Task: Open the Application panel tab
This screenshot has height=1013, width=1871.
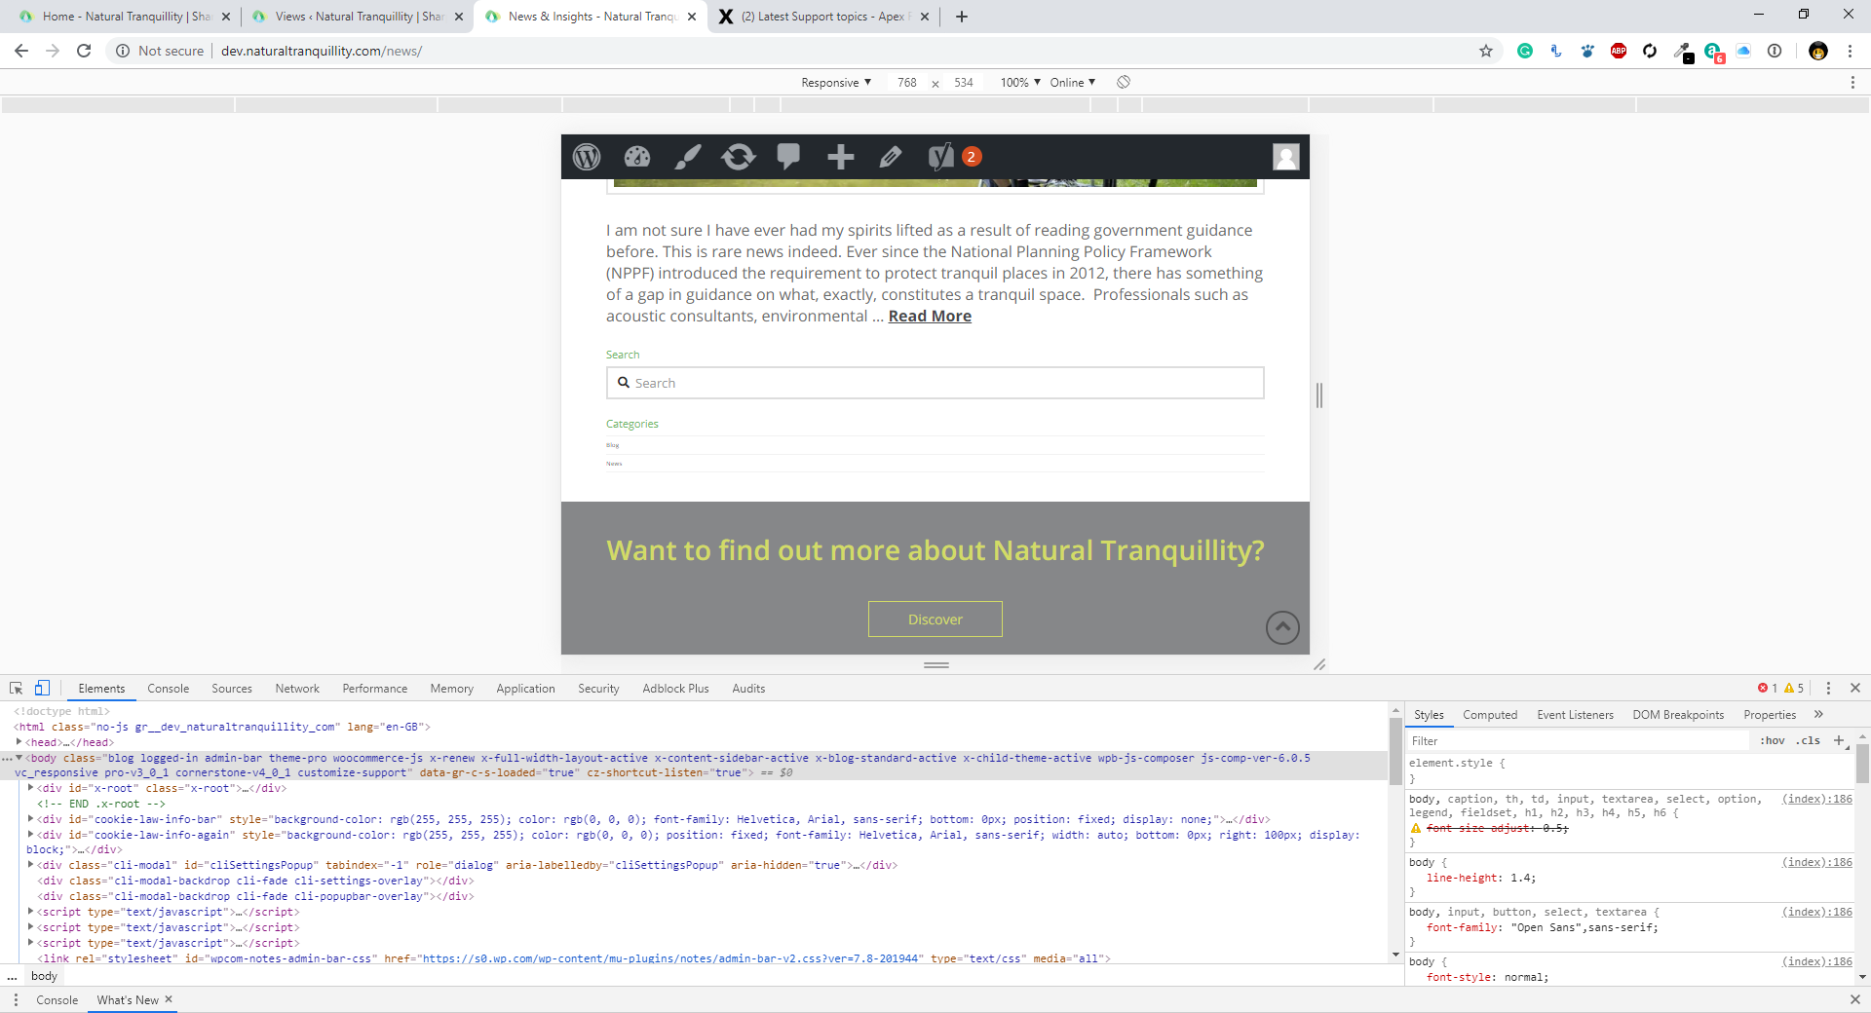Action: (x=525, y=689)
